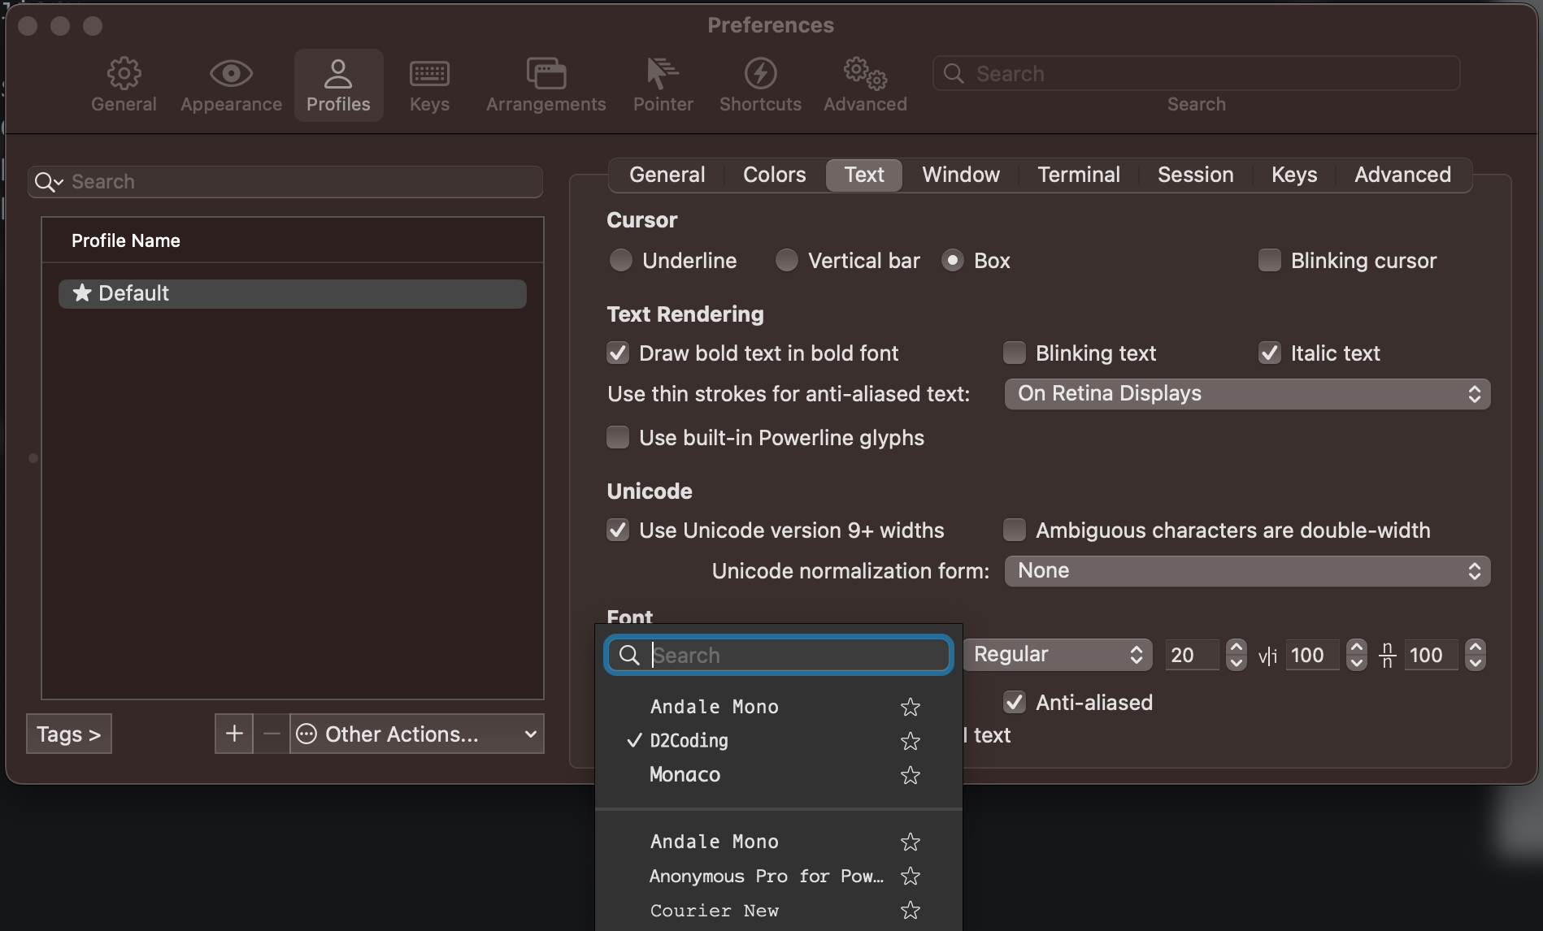Viewport: 1543px width, 931px height.
Task: Expand the Tags panel
Action: pyautogui.click(x=69, y=734)
